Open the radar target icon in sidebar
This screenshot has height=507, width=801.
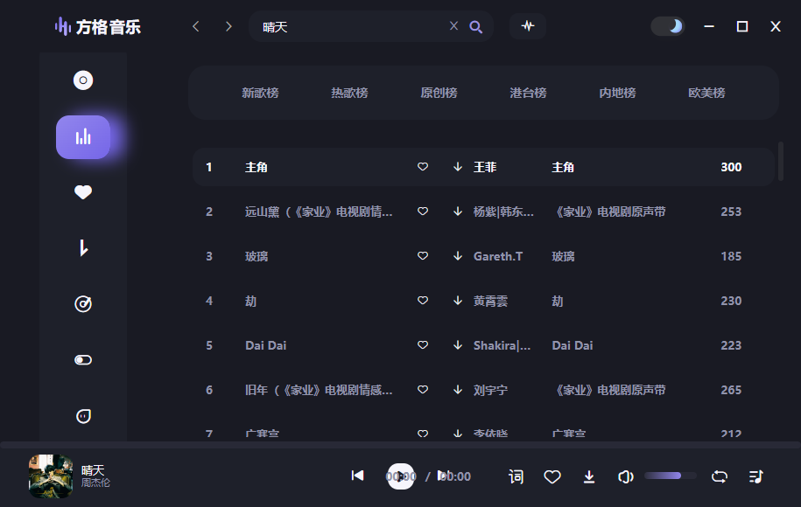[83, 304]
